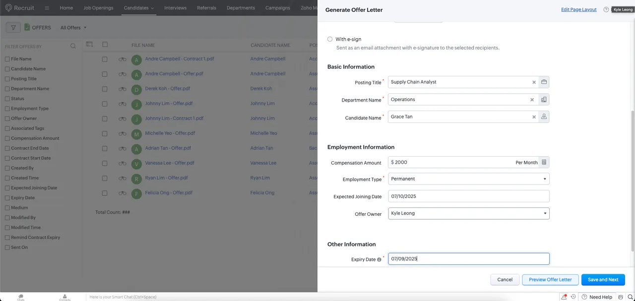This screenshot has height=301, width=635.
Task: Toggle the select-all checkbox in table header
Action: click(105, 45)
